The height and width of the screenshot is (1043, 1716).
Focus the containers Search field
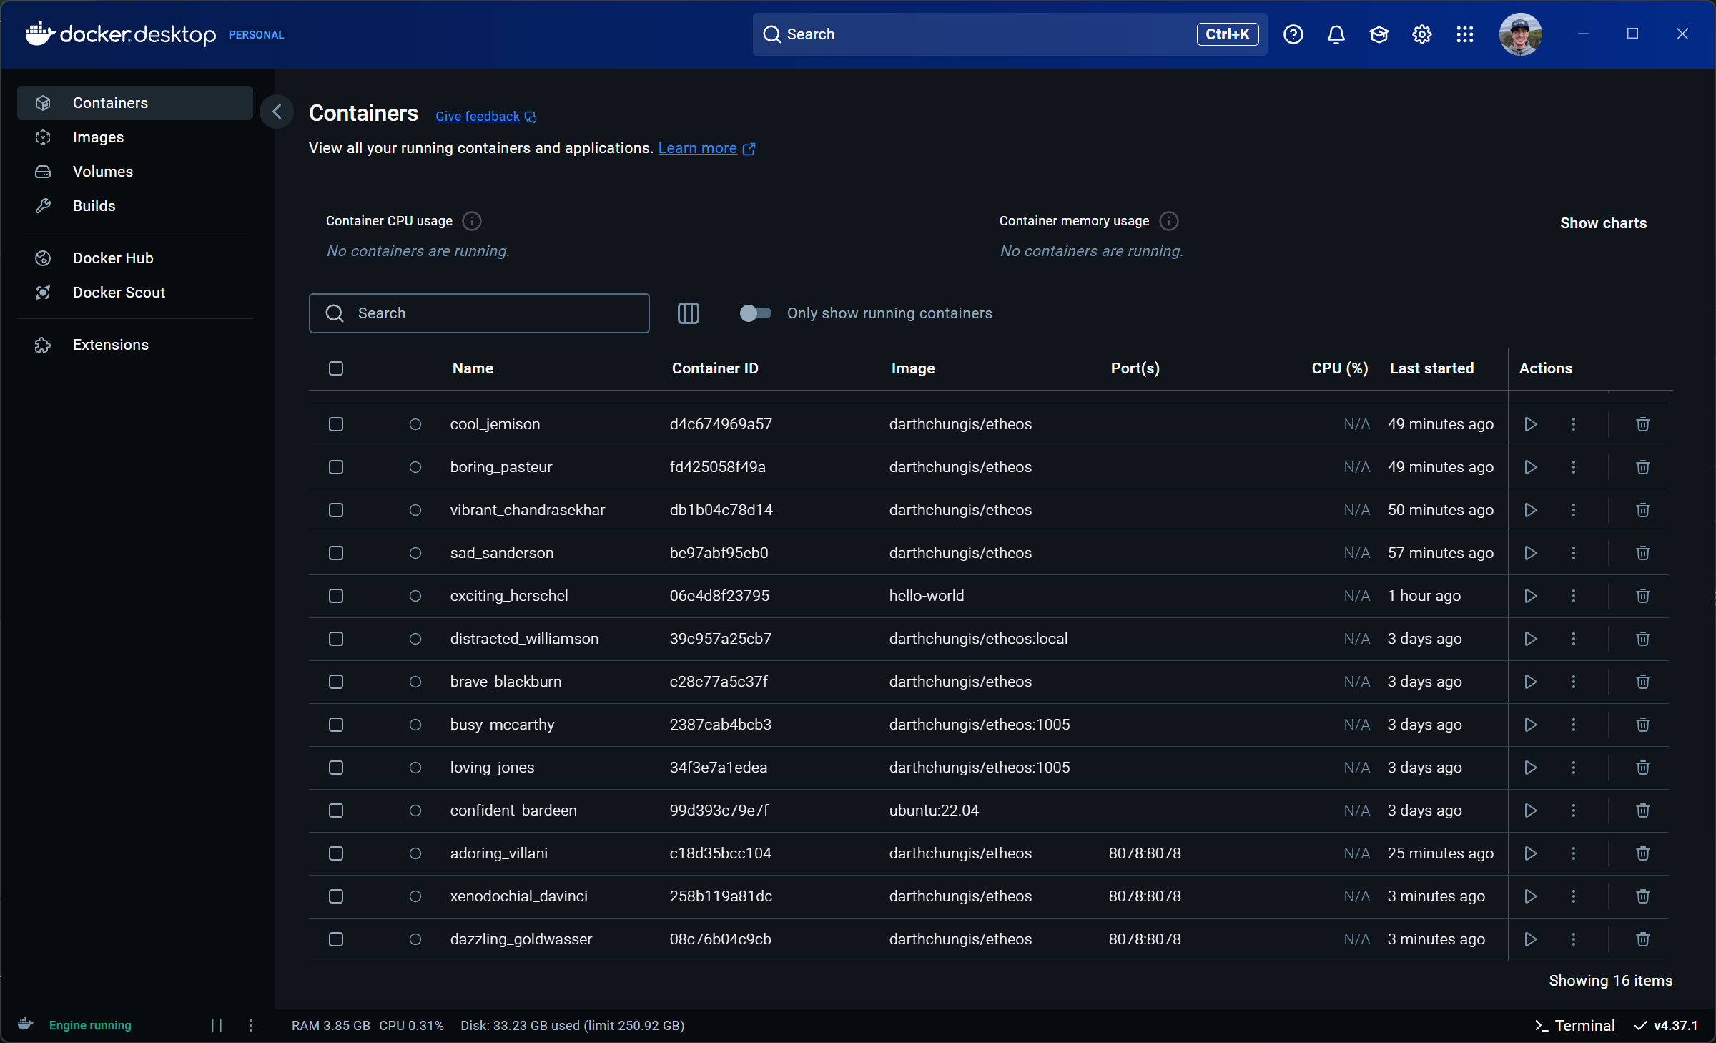point(479,313)
